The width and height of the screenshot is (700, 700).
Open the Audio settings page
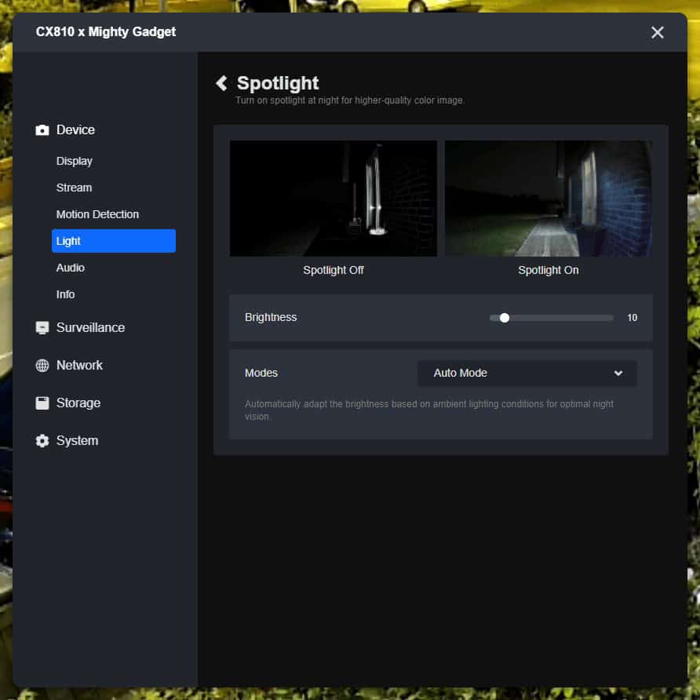pyautogui.click(x=71, y=268)
